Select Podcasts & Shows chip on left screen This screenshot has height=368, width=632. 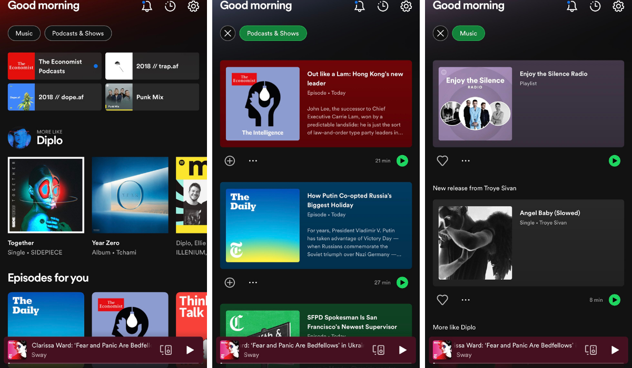pos(78,33)
